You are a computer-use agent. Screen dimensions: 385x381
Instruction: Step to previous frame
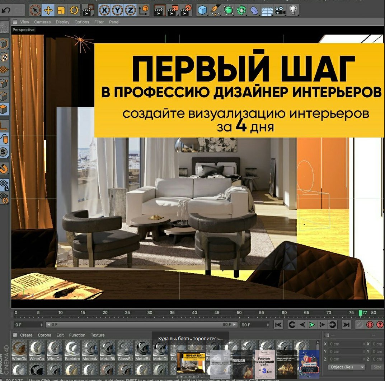tap(302, 325)
